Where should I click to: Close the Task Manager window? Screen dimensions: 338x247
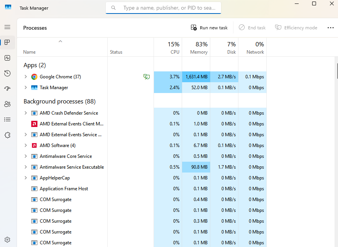[332, 3]
